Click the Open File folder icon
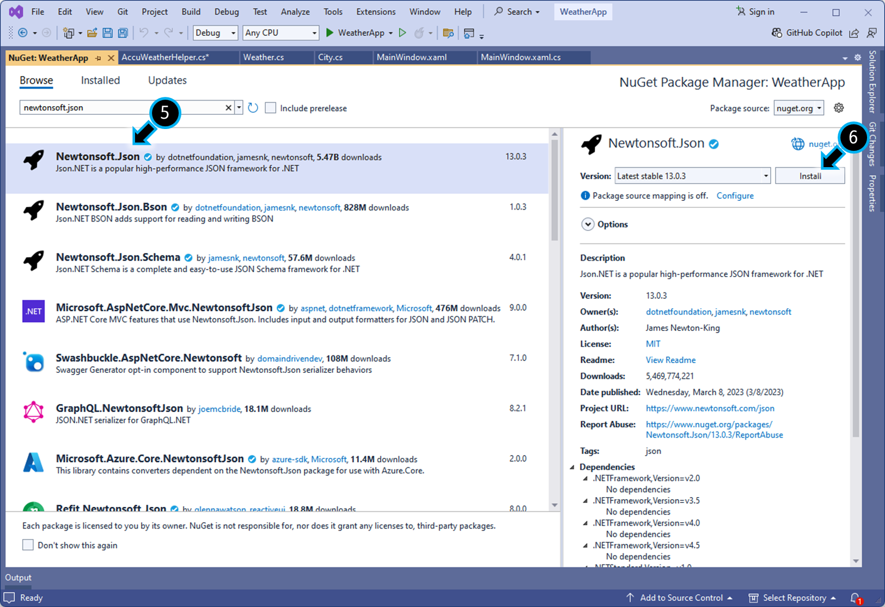This screenshot has height=607, width=885. 92,33
